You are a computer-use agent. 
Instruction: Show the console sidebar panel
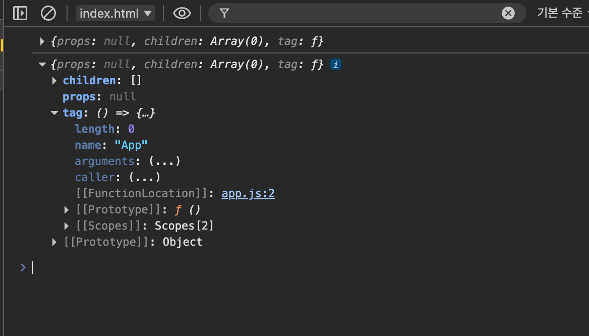[20, 14]
